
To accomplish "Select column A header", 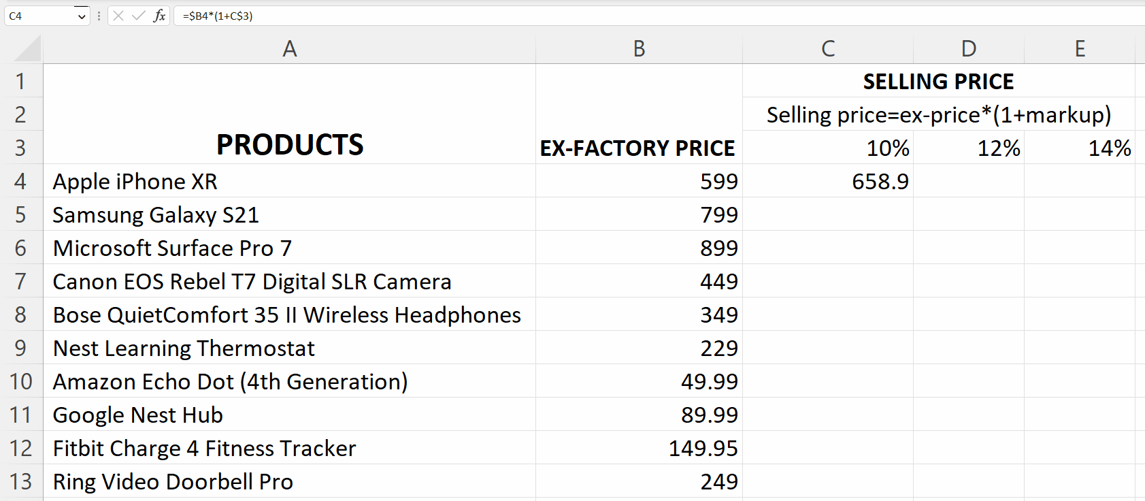I will pyautogui.click(x=289, y=48).
